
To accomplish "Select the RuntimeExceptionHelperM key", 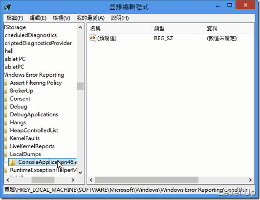I will pyautogui.click(x=43, y=170).
